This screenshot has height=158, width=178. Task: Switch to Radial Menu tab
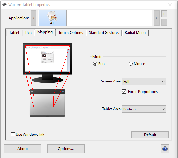135,33
